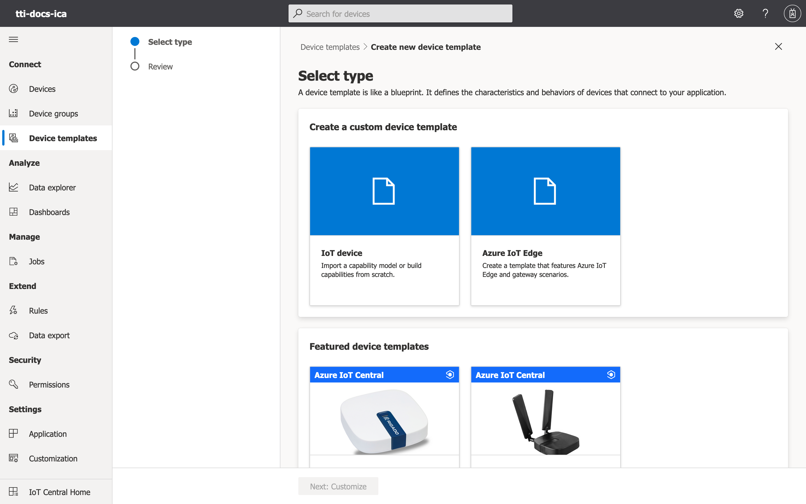806x504 pixels.
Task: Open the account profile icon top right
Action: coord(792,13)
